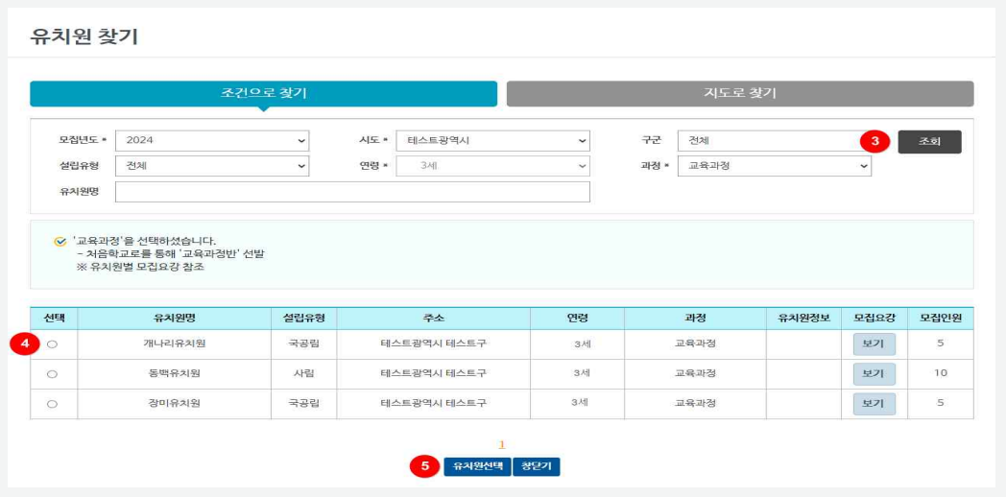
Task: Click the checkmark icon beside 교육과정 notice
Action: 60,242
